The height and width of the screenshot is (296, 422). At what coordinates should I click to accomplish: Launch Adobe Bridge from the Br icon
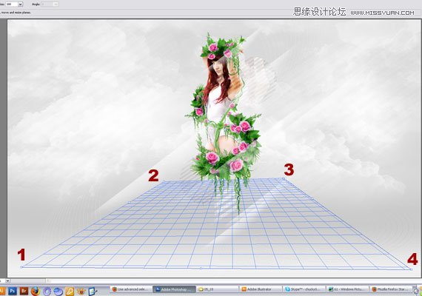click(x=24, y=291)
